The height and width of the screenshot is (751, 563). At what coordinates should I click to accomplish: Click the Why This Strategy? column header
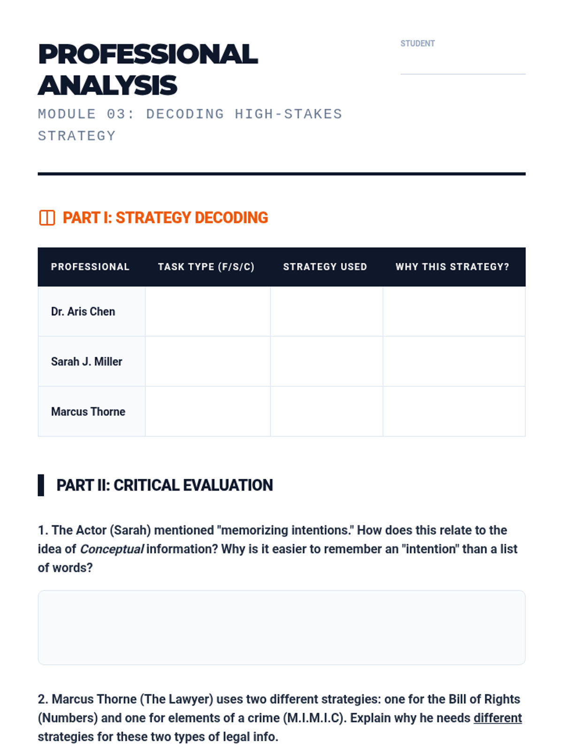(x=452, y=267)
